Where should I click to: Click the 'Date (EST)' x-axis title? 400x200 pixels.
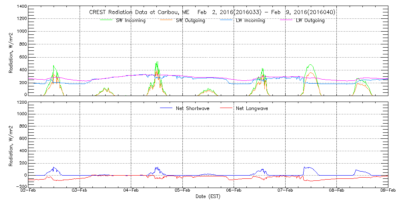pyautogui.click(x=208, y=196)
